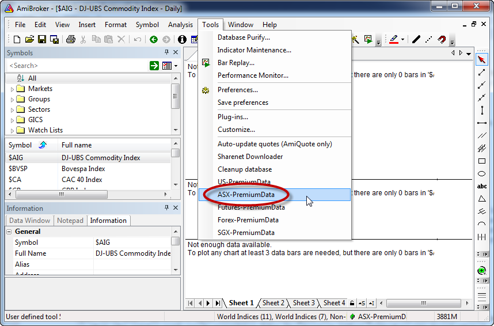Image resolution: width=494 pixels, height=326 pixels.
Task: Open the chart tabs dropdown arrow
Action: click(469, 54)
